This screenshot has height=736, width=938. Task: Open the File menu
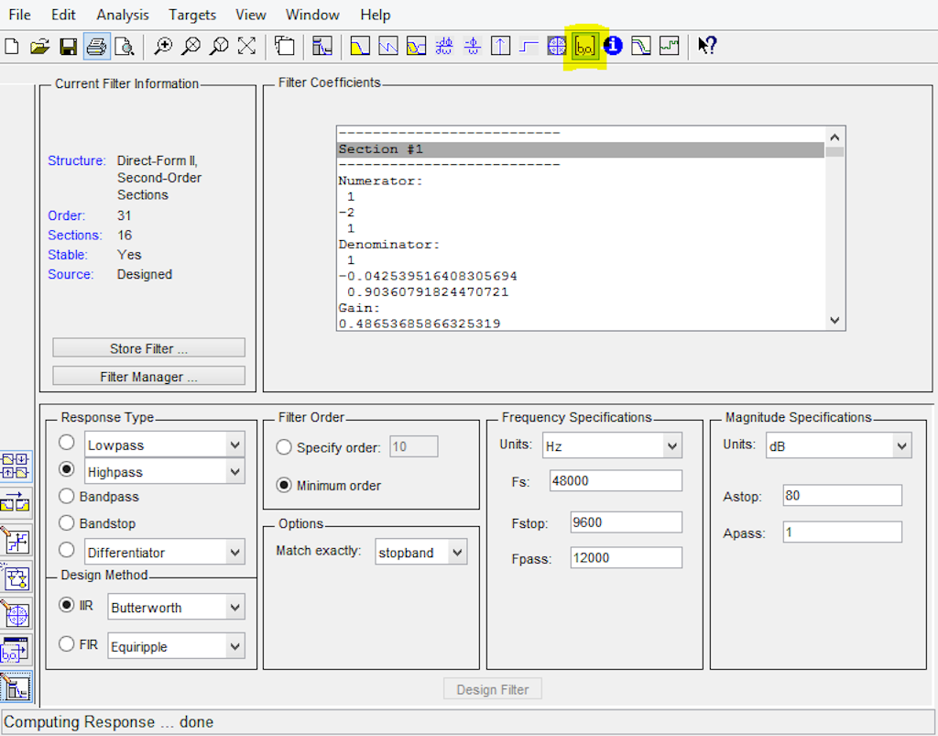click(20, 15)
